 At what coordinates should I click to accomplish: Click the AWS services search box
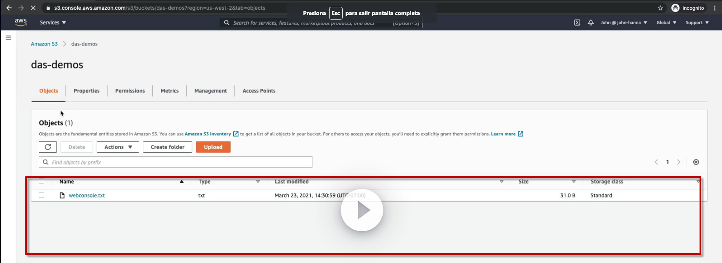321,23
